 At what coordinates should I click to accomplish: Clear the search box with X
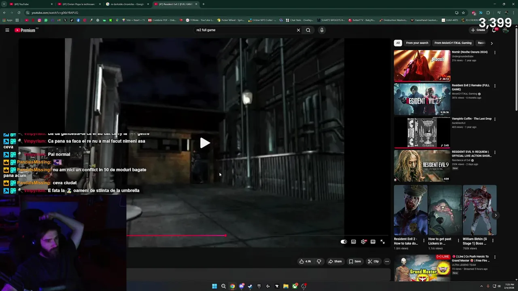[x=298, y=30]
